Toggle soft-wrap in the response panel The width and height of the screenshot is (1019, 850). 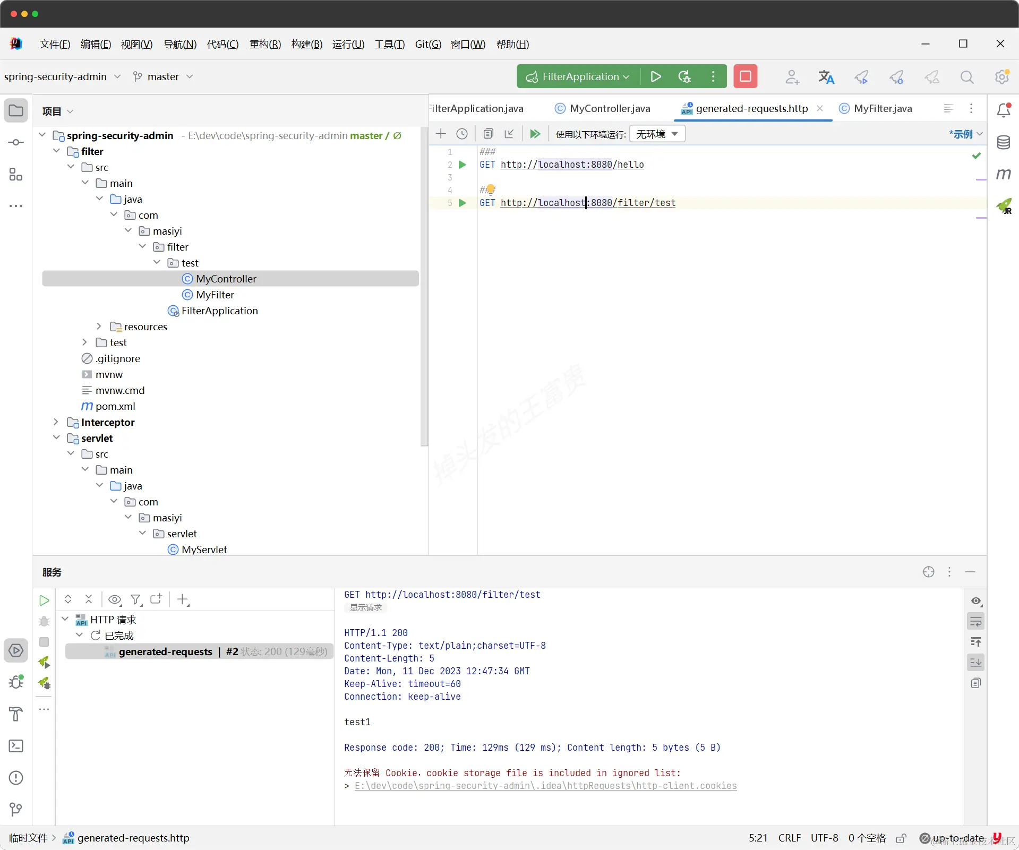click(x=976, y=621)
